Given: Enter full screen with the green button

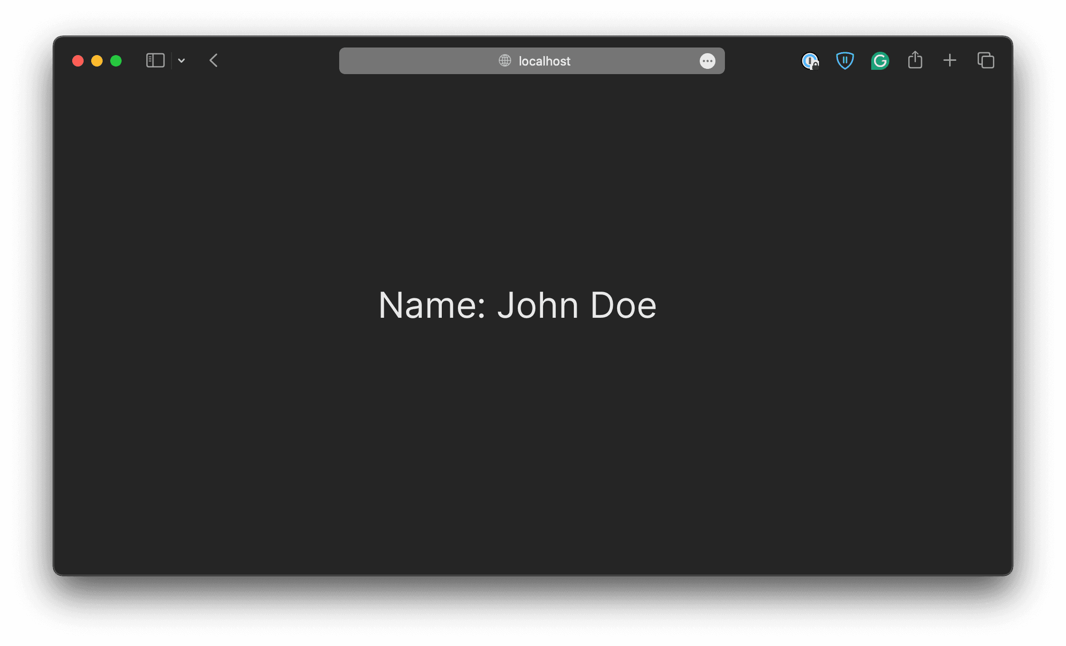Looking at the screenshot, I should coord(115,61).
